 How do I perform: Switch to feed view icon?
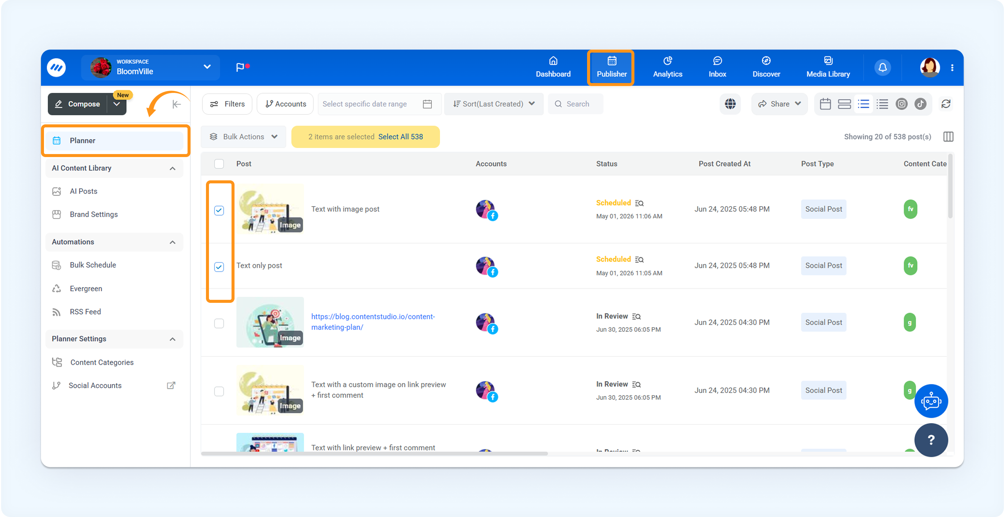click(x=844, y=104)
